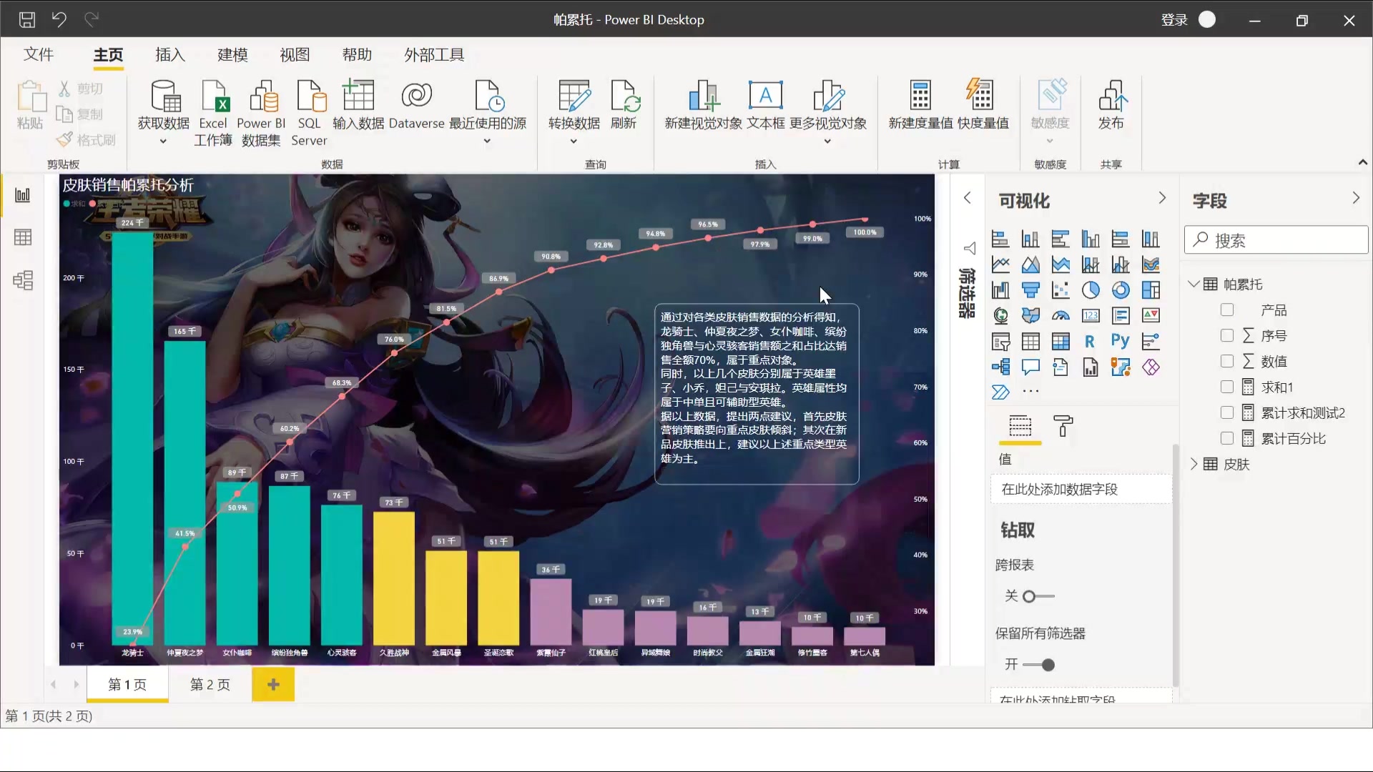1373x772 pixels.
Task: Check the 累计百分比 field checkbox
Action: point(1227,438)
